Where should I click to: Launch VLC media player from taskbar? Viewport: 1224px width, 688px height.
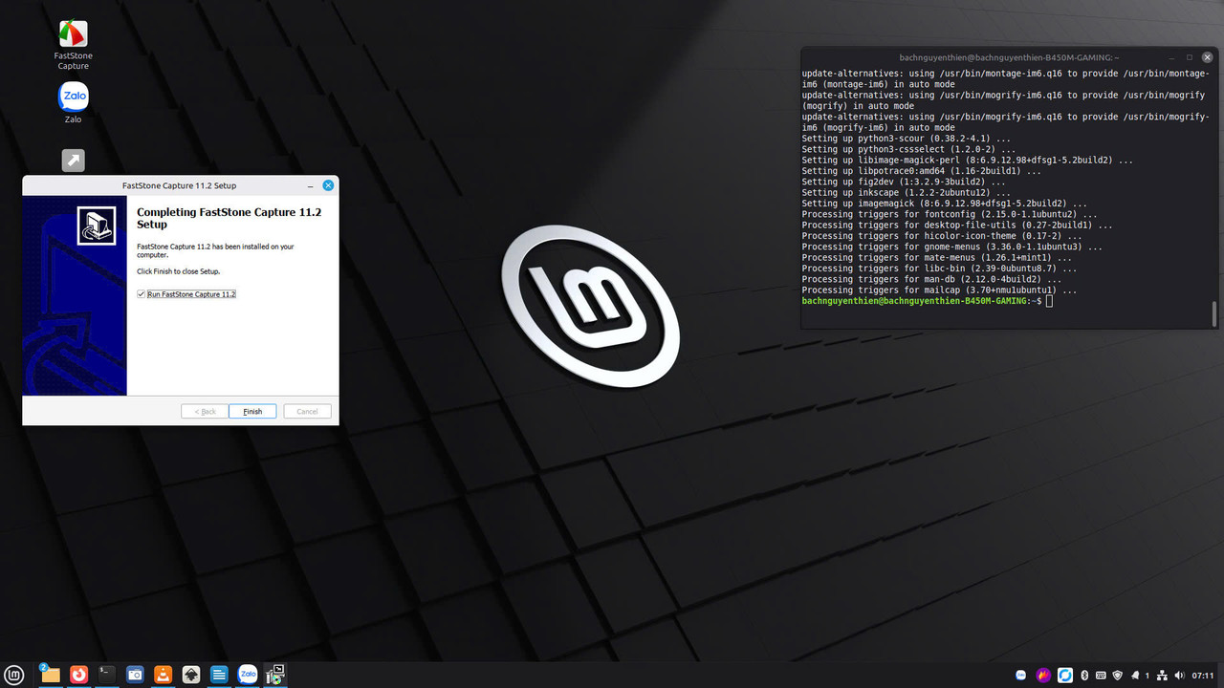pyautogui.click(x=164, y=675)
